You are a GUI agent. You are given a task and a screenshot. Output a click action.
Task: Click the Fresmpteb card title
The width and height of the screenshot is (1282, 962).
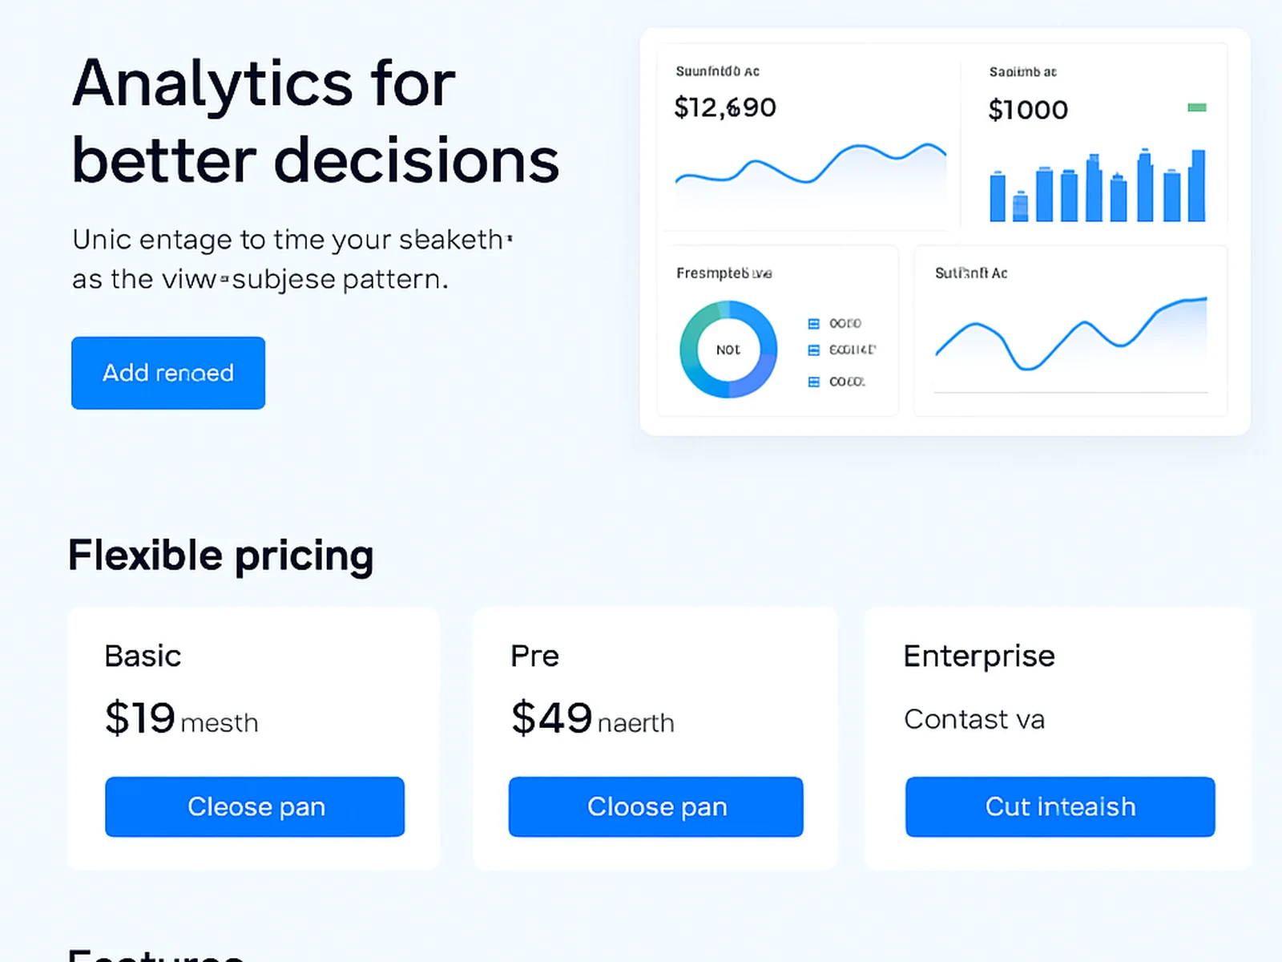(x=724, y=273)
